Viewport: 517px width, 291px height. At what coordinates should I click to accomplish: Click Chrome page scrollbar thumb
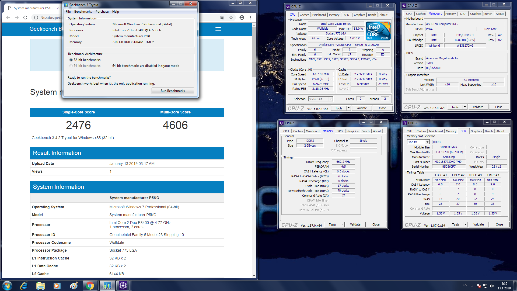(x=254, y=52)
